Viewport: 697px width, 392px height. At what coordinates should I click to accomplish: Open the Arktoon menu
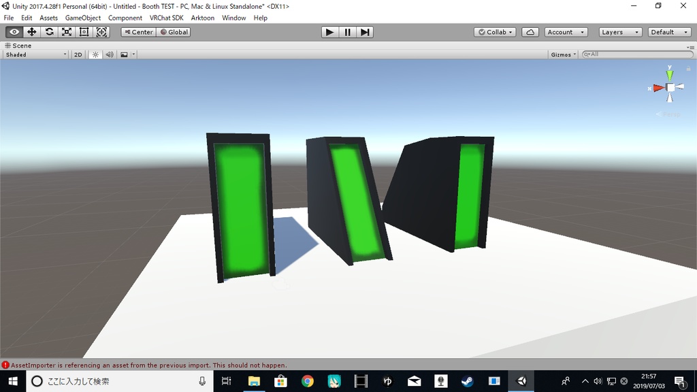click(x=203, y=18)
